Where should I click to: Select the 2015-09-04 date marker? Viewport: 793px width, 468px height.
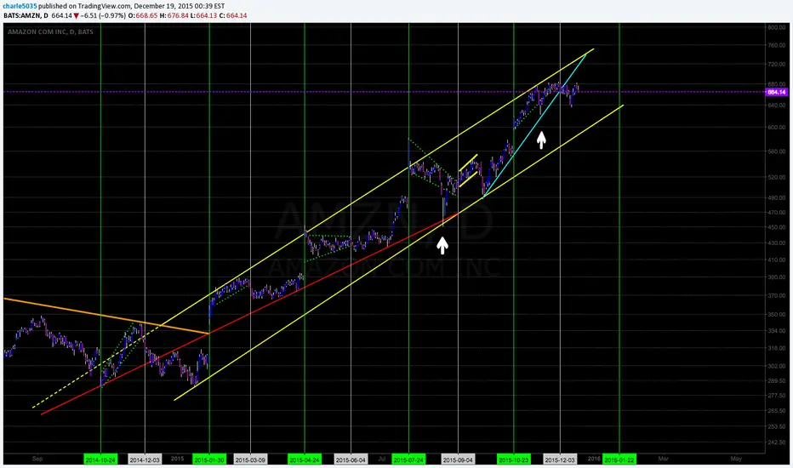[x=458, y=459]
